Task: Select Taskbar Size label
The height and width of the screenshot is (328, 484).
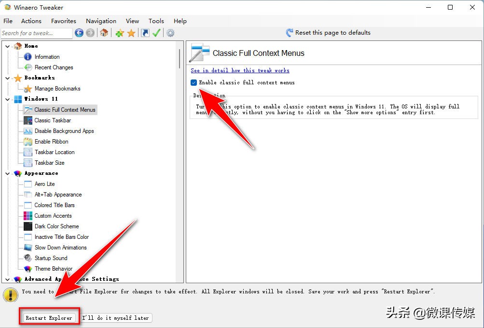Action: [x=49, y=163]
